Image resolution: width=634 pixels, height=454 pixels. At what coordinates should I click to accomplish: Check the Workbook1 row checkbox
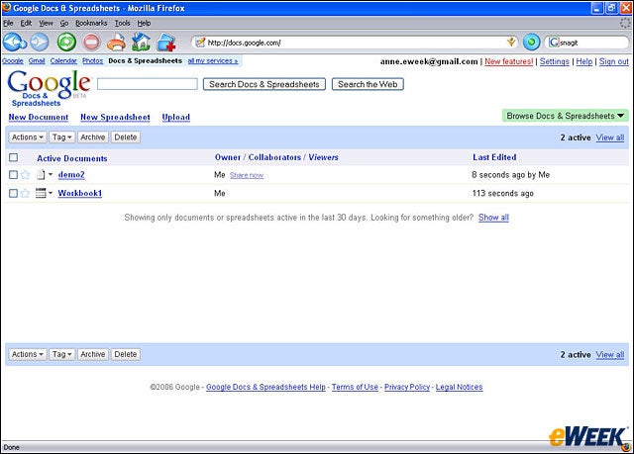tap(13, 193)
